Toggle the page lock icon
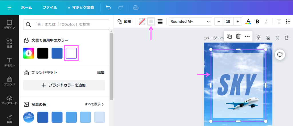Viewport: 293px width, 126px height. [x=258, y=38]
